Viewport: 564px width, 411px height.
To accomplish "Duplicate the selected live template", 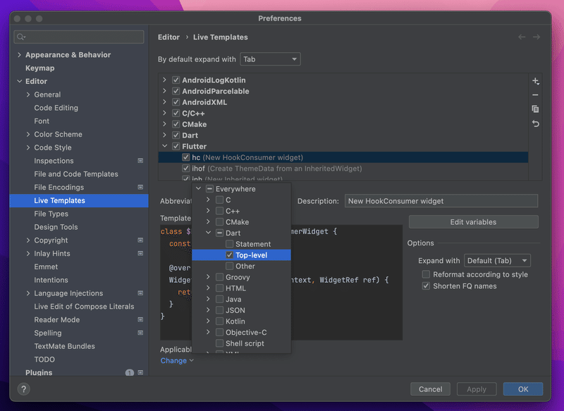I will point(535,109).
